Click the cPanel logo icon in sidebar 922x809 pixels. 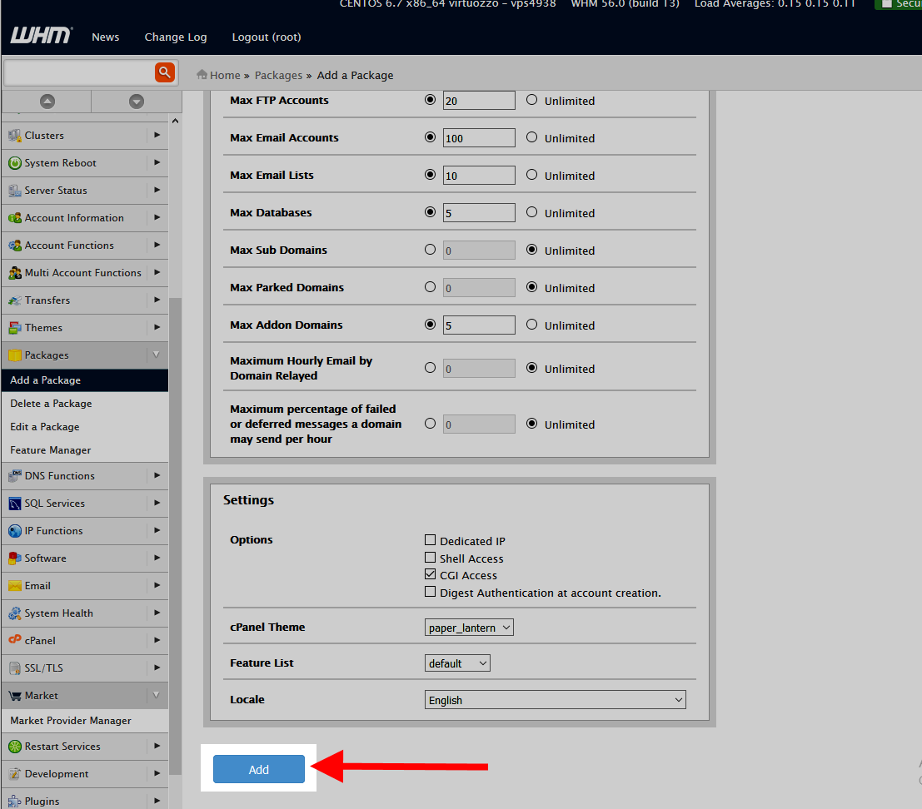tap(14, 640)
